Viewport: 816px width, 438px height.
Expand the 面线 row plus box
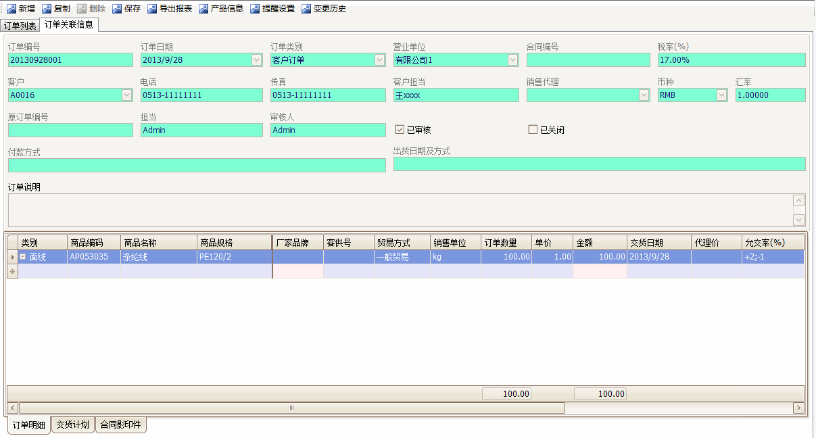coord(23,257)
